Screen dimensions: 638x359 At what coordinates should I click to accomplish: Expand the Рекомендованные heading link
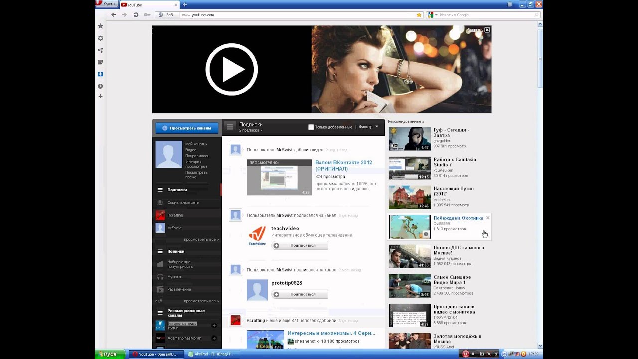[406, 121]
